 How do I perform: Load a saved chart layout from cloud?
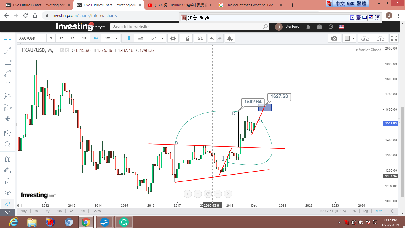pyautogui.click(x=365, y=38)
